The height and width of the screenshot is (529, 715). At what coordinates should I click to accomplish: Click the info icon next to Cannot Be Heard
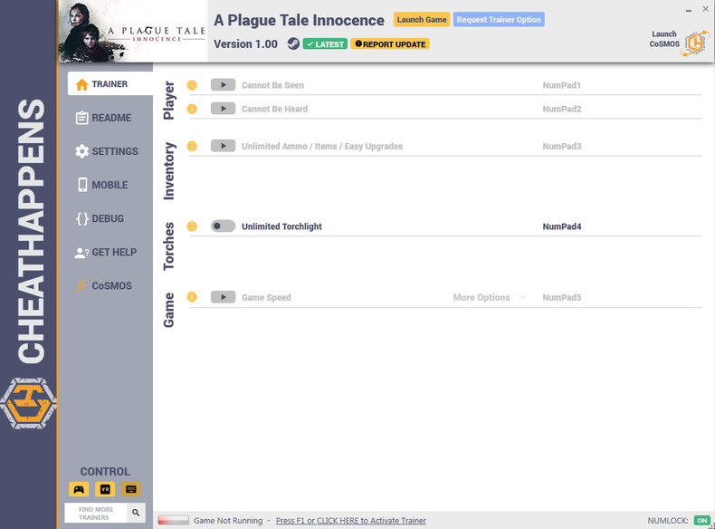(192, 109)
